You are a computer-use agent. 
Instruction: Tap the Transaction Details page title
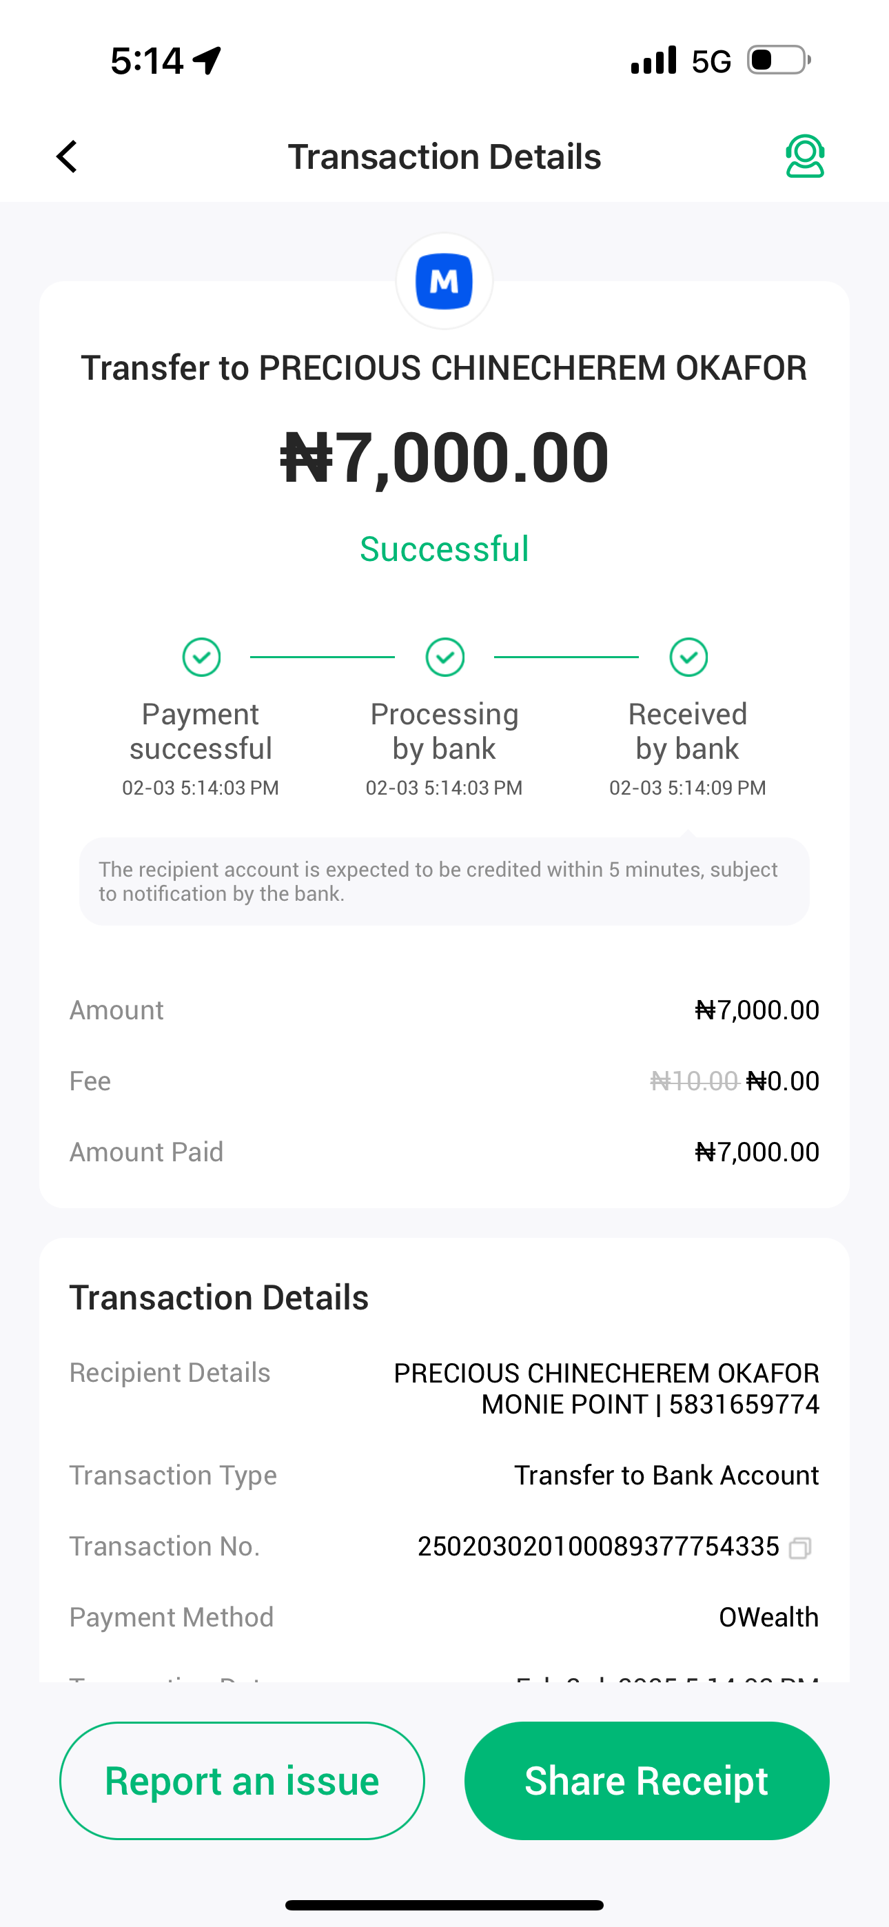(444, 157)
